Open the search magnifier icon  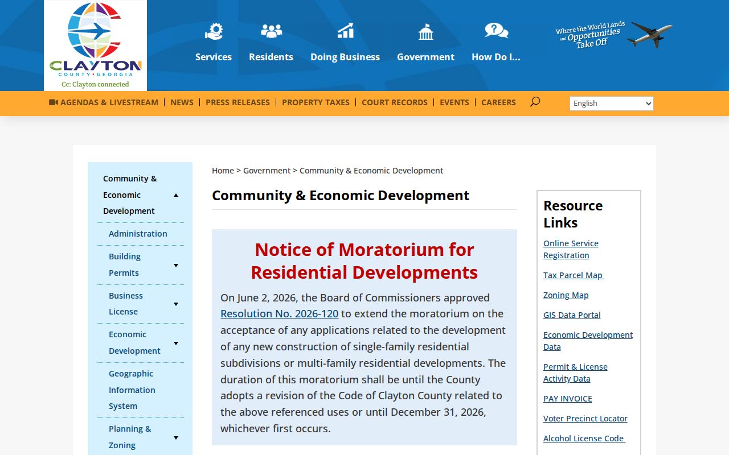click(535, 102)
